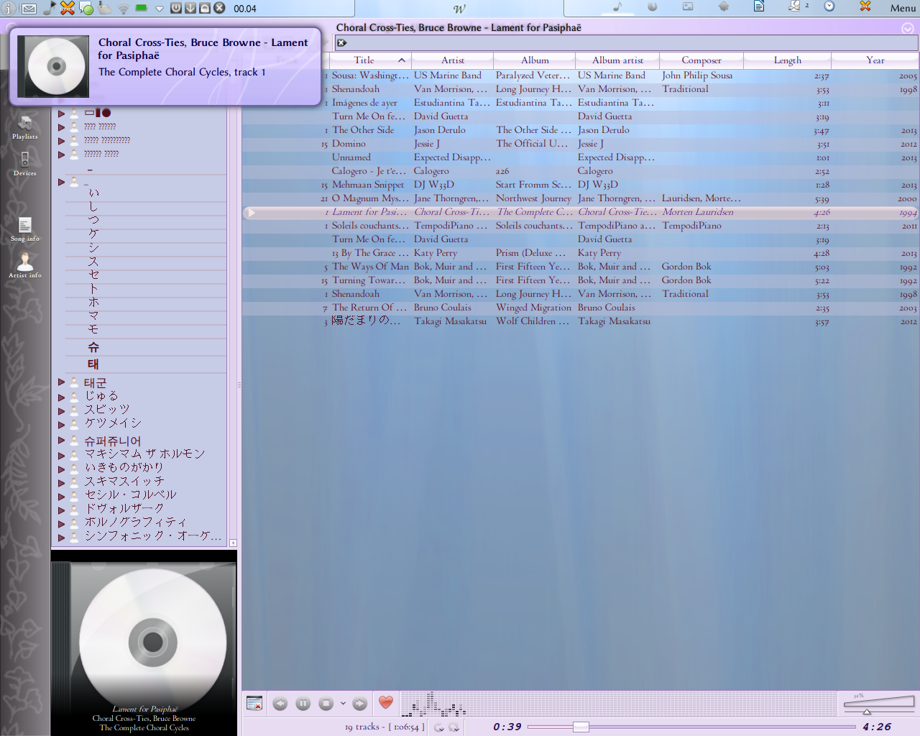This screenshot has width=920, height=736.
Task: Click the playlist options circle chevron
Action: click(908, 29)
